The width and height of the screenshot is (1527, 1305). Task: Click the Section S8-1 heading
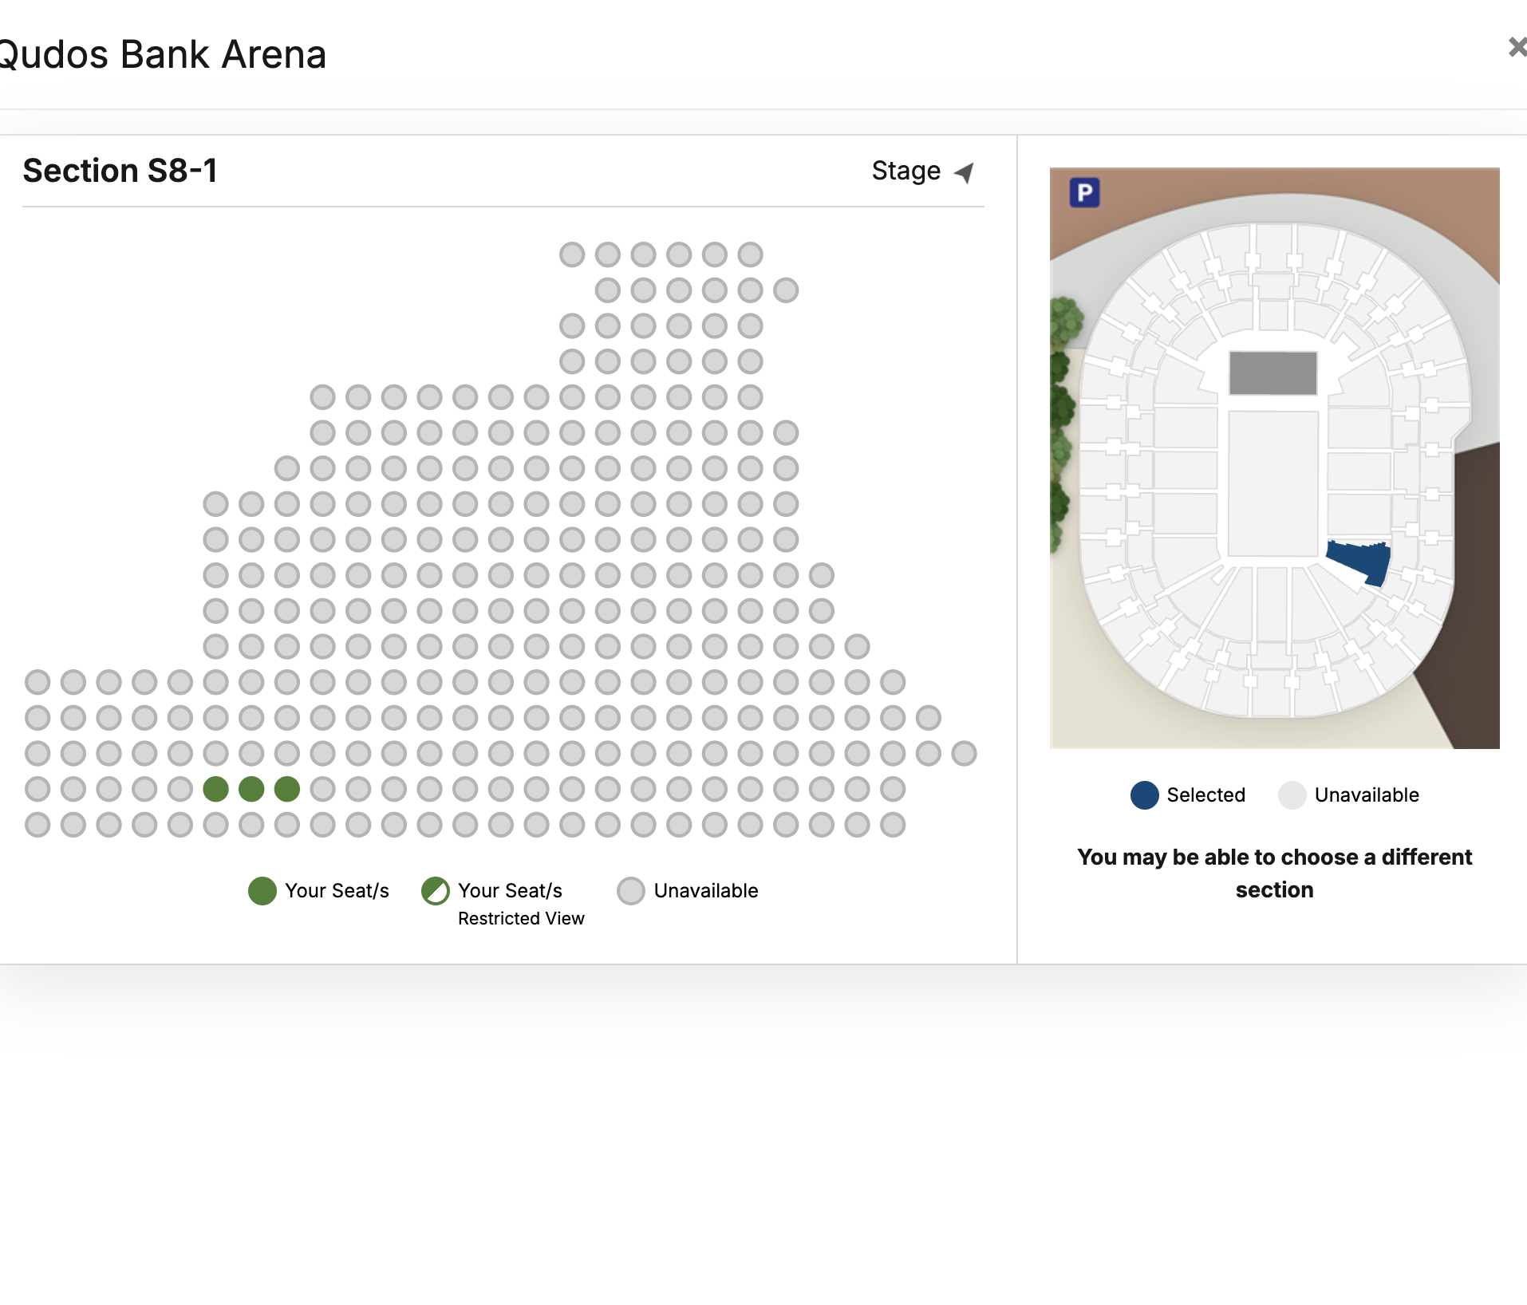(x=120, y=171)
